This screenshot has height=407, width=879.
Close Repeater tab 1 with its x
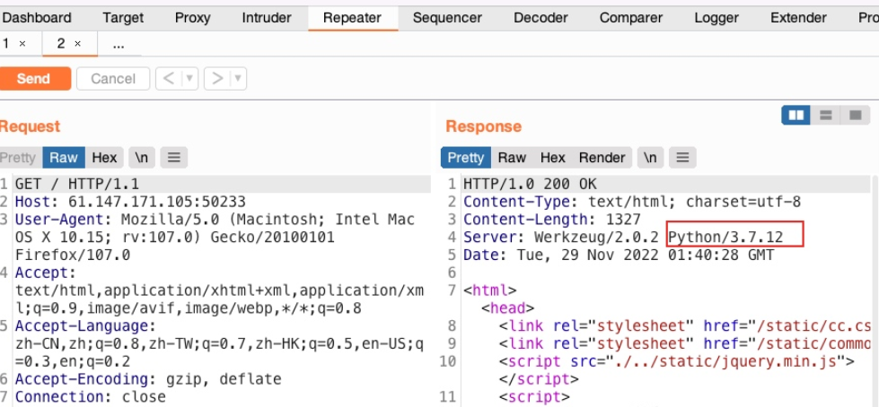click(22, 44)
